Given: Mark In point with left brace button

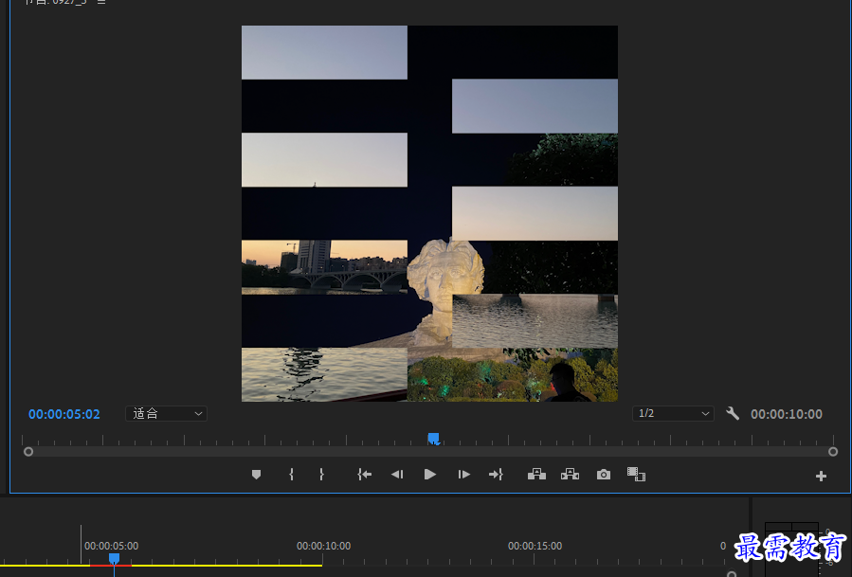Looking at the screenshot, I should click(x=291, y=475).
